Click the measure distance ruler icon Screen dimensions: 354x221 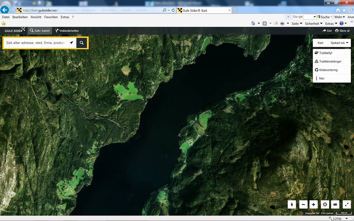coord(335,204)
